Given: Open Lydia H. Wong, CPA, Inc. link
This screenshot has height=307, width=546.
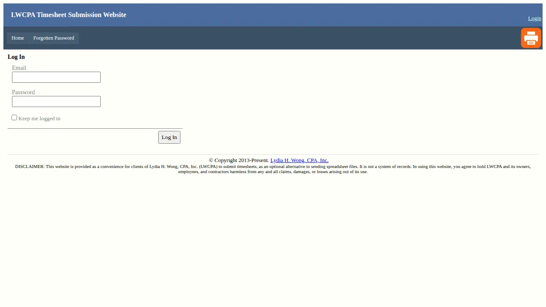Looking at the screenshot, I should [299, 160].
